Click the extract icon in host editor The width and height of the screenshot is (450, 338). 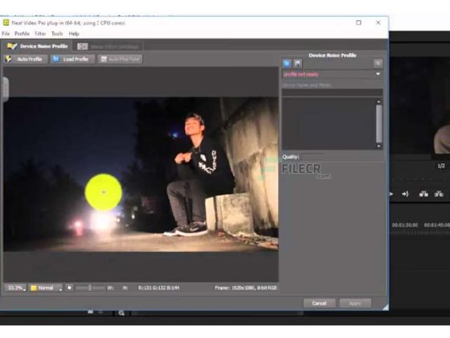coord(439,194)
